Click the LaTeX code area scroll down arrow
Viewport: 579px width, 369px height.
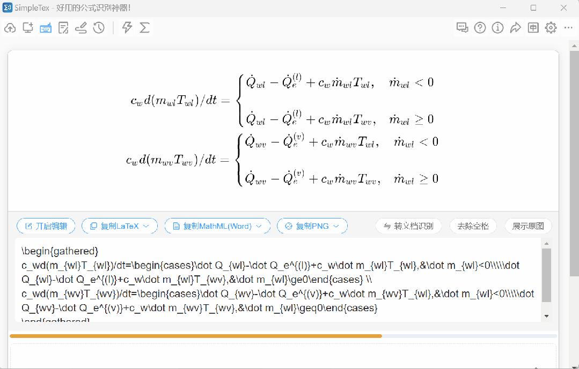tap(546, 317)
